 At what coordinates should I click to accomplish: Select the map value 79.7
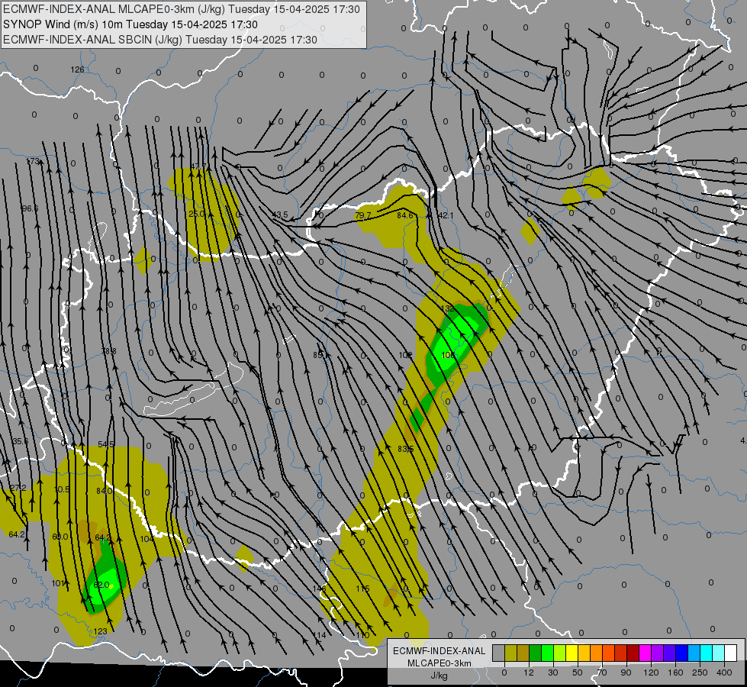[363, 215]
